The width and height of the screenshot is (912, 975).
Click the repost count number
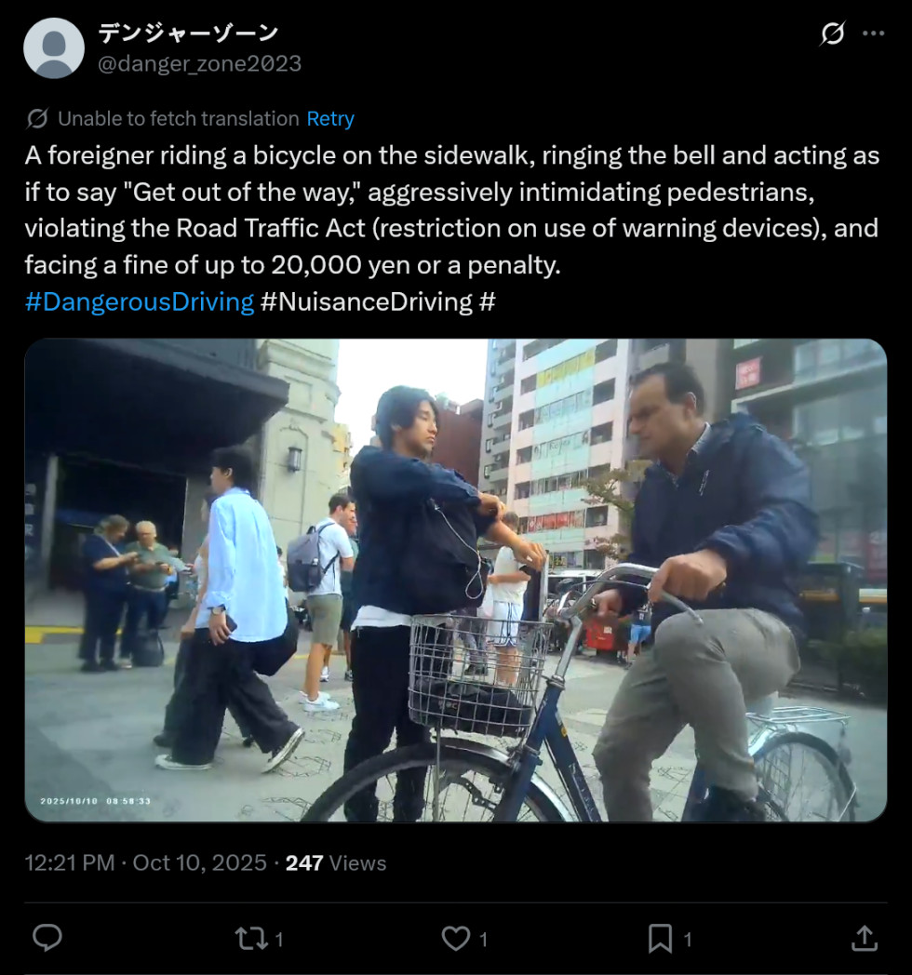coord(279,940)
